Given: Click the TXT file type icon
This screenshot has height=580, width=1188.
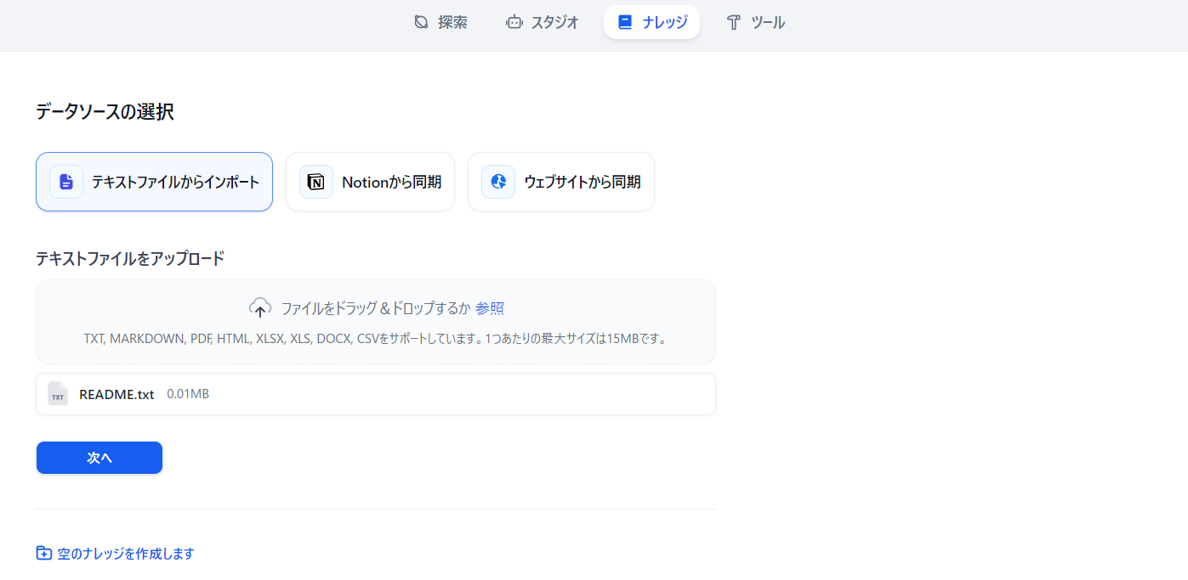Looking at the screenshot, I should (x=58, y=394).
